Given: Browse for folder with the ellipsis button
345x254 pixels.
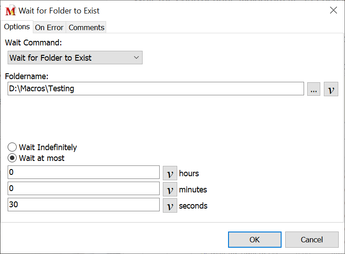Looking at the screenshot, I should 314,89.
